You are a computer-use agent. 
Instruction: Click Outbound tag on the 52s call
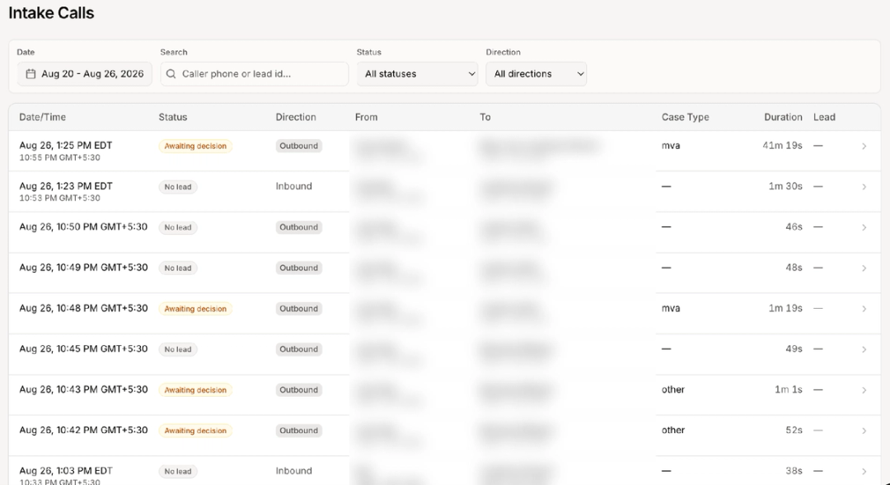pos(298,431)
